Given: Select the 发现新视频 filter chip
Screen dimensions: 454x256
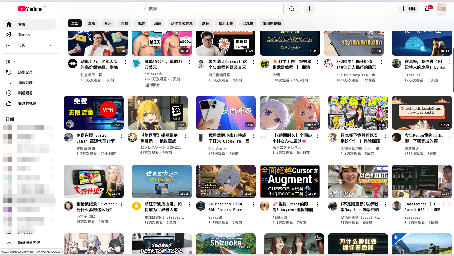Looking at the screenshot, I should tap(272, 23).
